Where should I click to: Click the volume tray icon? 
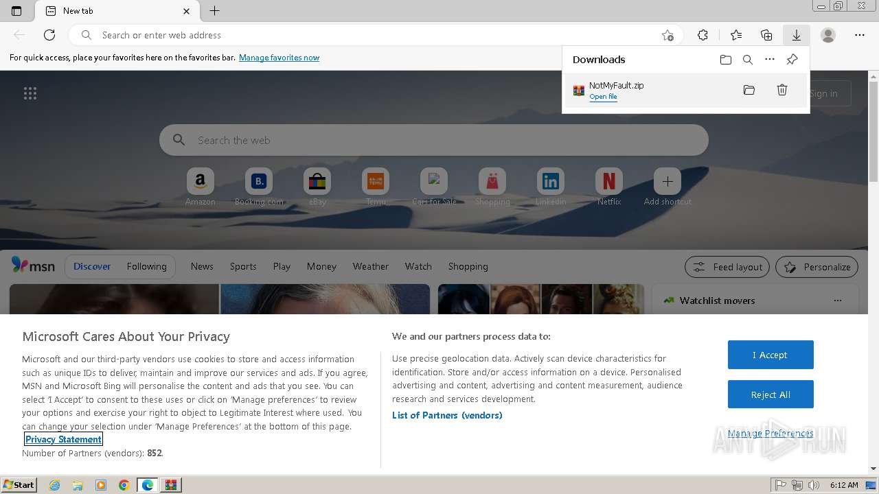click(814, 485)
